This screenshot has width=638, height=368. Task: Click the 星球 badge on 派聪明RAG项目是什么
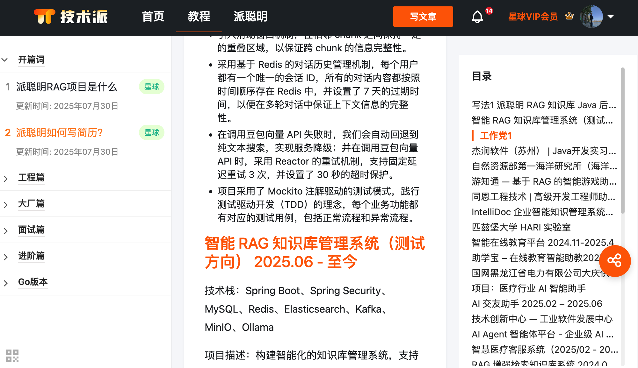[x=151, y=87]
